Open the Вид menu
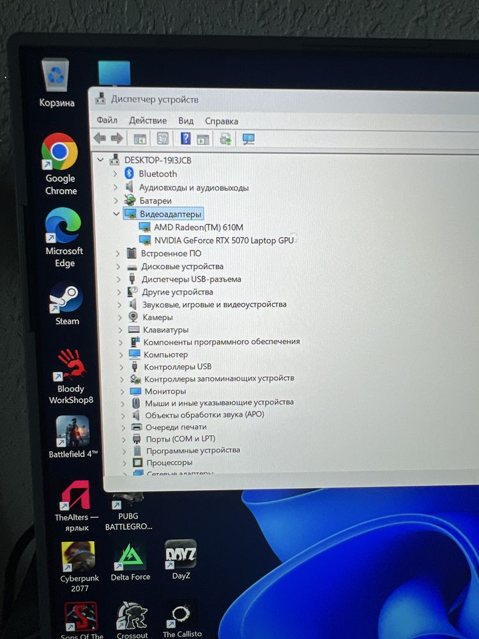This screenshot has height=639, width=479. coord(186,121)
